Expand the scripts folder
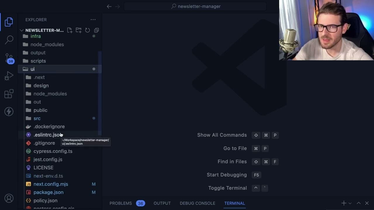This screenshot has height=210, width=374. pyautogui.click(x=60, y=61)
